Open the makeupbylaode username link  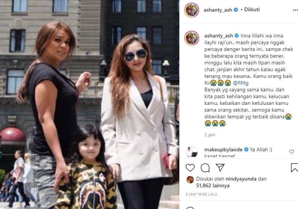pyautogui.click(x=223, y=150)
